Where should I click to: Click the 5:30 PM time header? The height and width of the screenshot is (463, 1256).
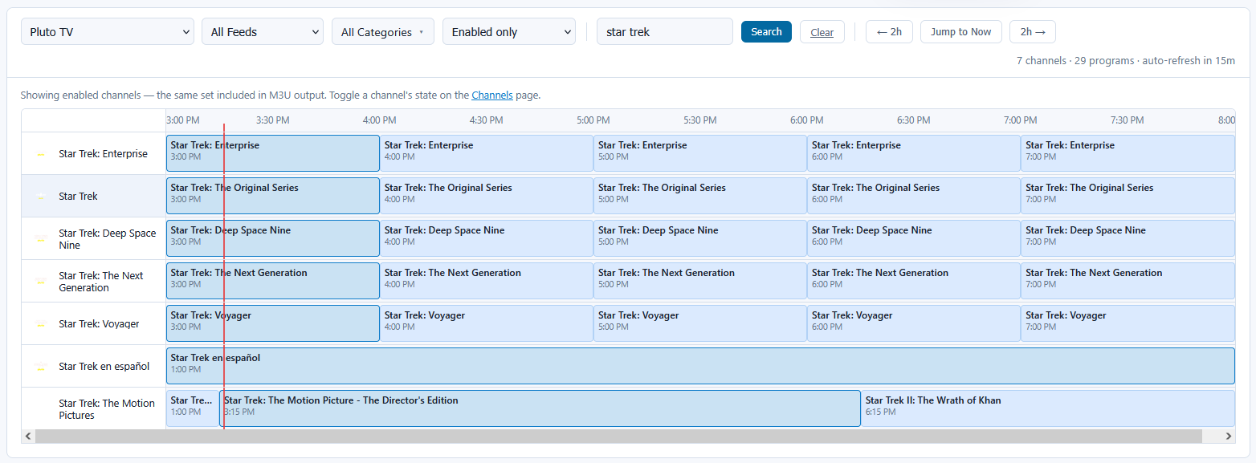coord(699,120)
